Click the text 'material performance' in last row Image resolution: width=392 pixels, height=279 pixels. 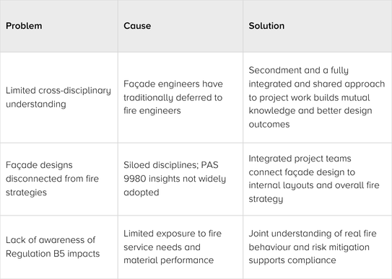click(x=169, y=260)
